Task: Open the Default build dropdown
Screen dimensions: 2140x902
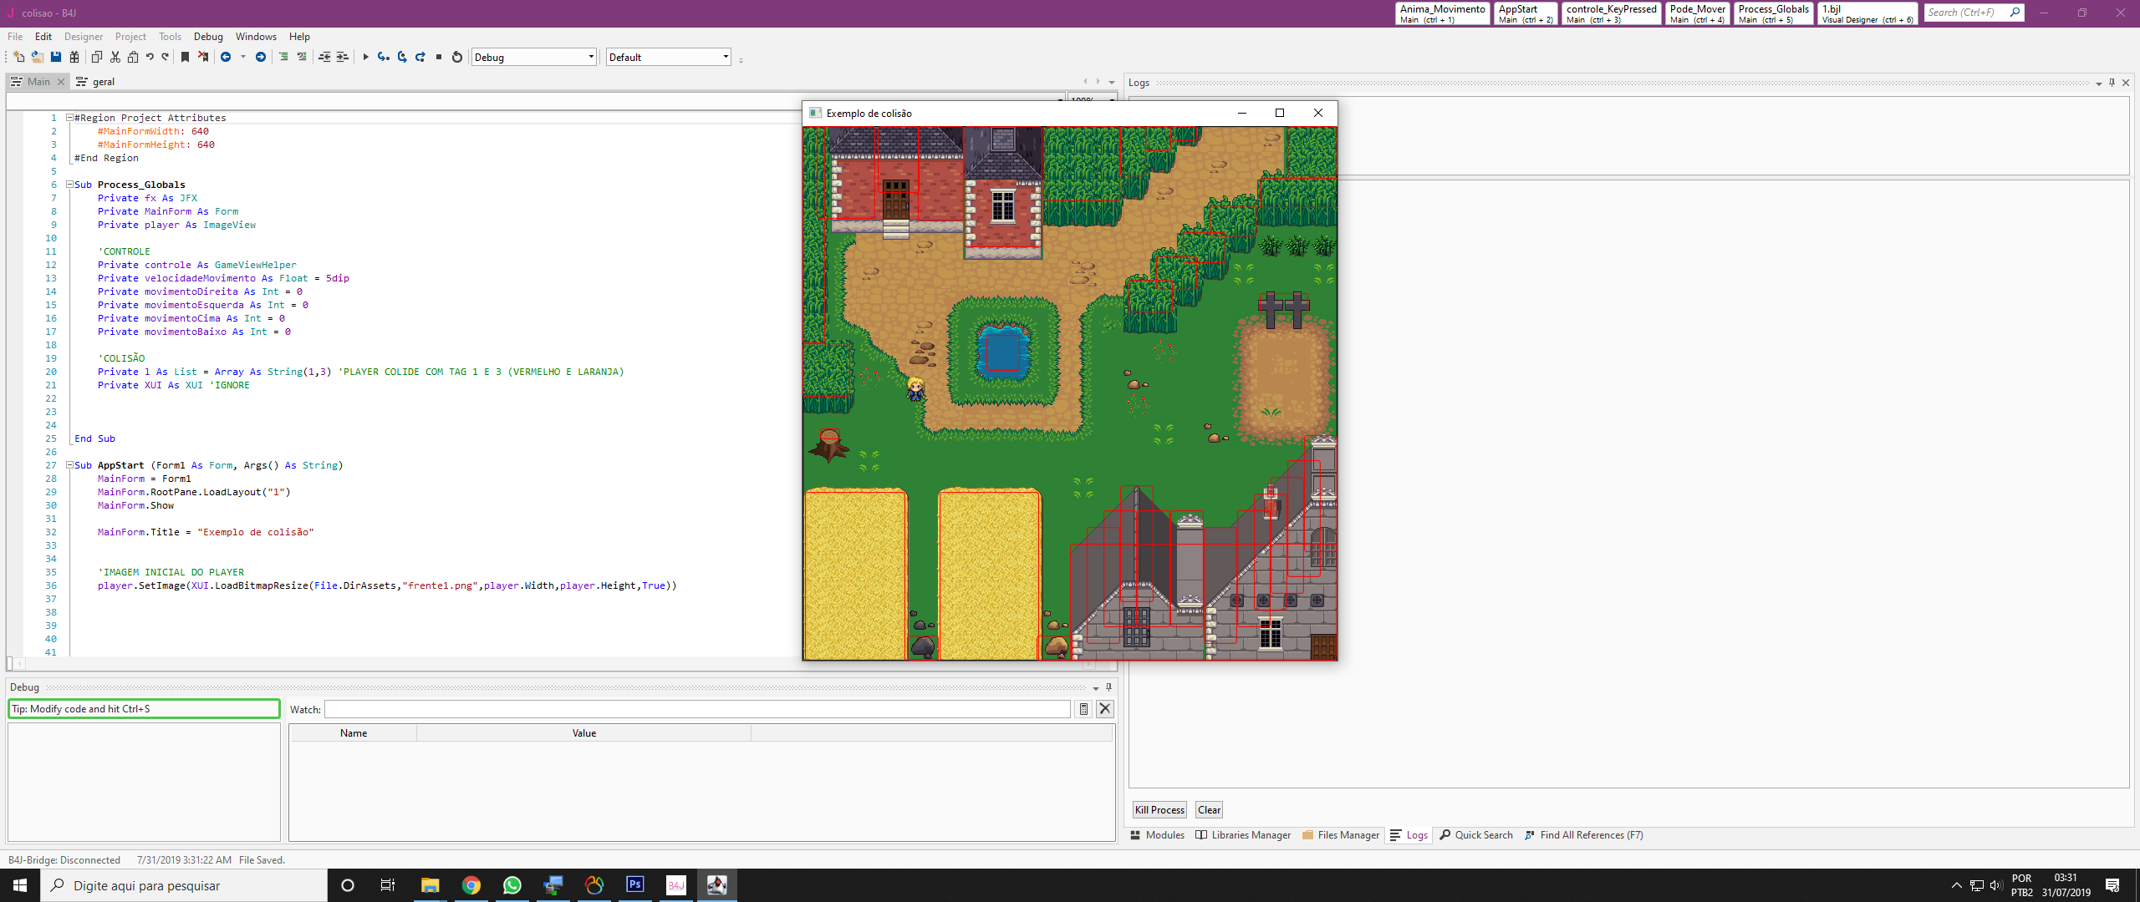Action: [725, 57]
